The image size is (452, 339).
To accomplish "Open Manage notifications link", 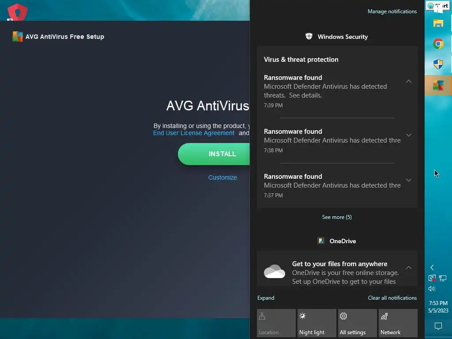I will 392,11.
